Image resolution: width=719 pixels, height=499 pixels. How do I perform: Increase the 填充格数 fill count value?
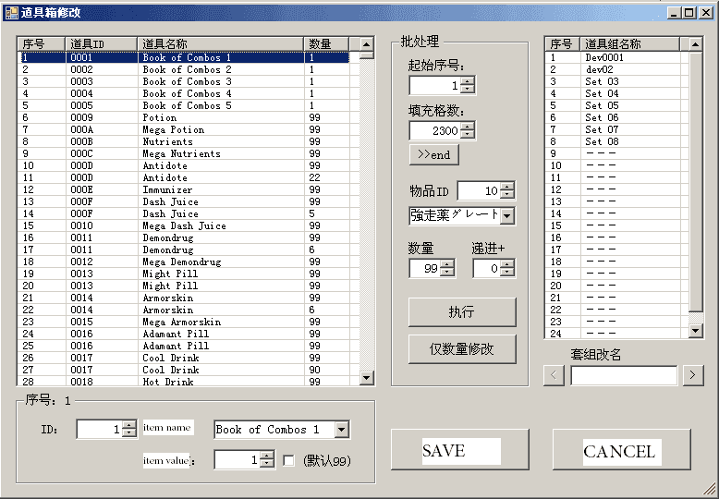(x=468, y=126)
